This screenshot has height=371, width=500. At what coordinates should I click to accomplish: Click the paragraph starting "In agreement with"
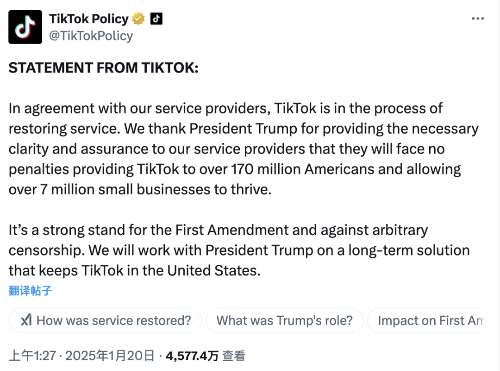(x=244, y=149)
